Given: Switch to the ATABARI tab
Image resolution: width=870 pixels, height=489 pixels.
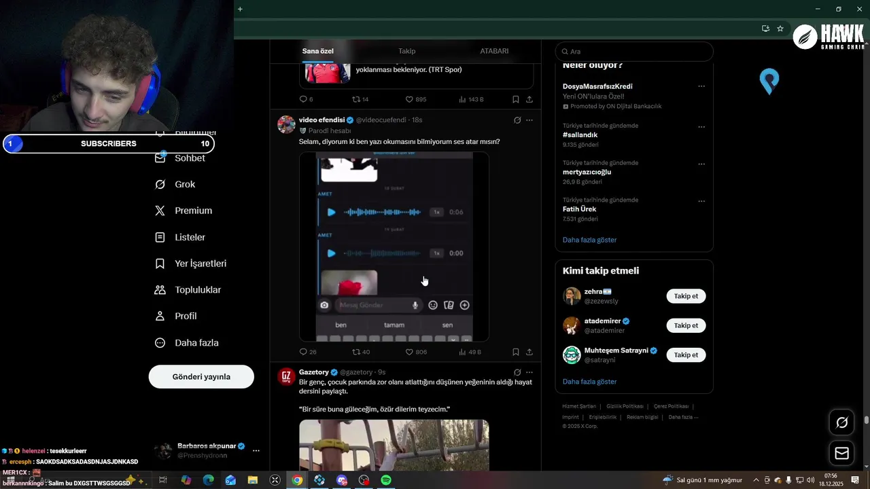Looking at the screenshot, I should tap(494, 51).
